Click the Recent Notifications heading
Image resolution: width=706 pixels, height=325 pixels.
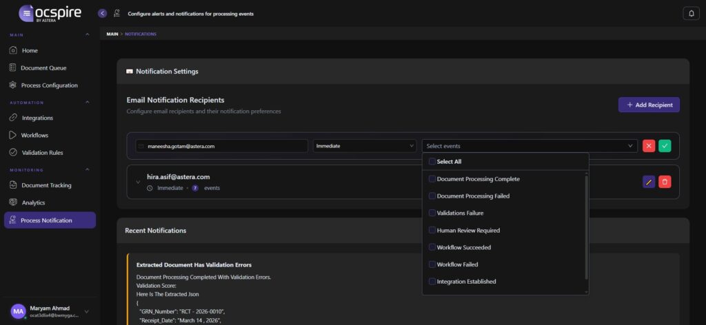tap(155, 230)
